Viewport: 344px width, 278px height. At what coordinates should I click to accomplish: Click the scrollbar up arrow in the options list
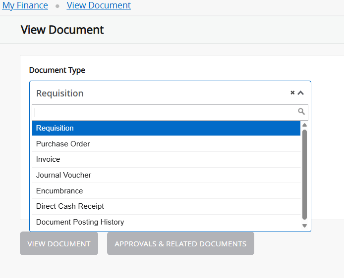(x=304, y=125)
